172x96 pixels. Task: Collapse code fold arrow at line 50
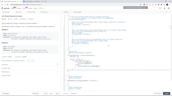point(66,81)
